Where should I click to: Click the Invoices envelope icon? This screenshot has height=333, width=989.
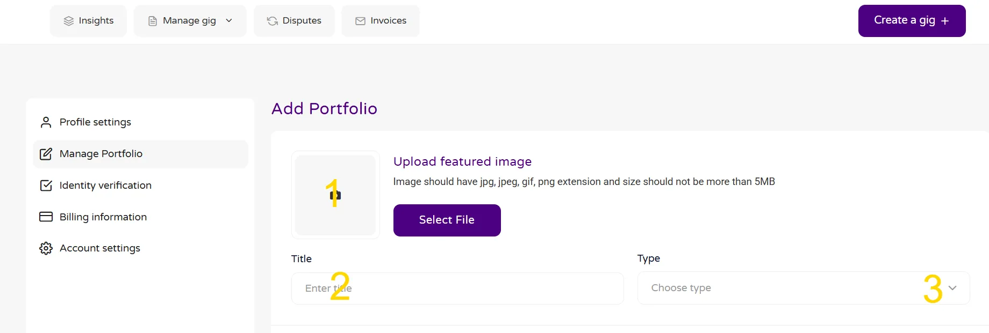pos(360,21)
